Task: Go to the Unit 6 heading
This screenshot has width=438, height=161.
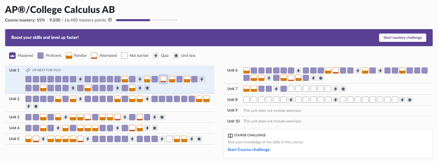Action: coord(232,70)
